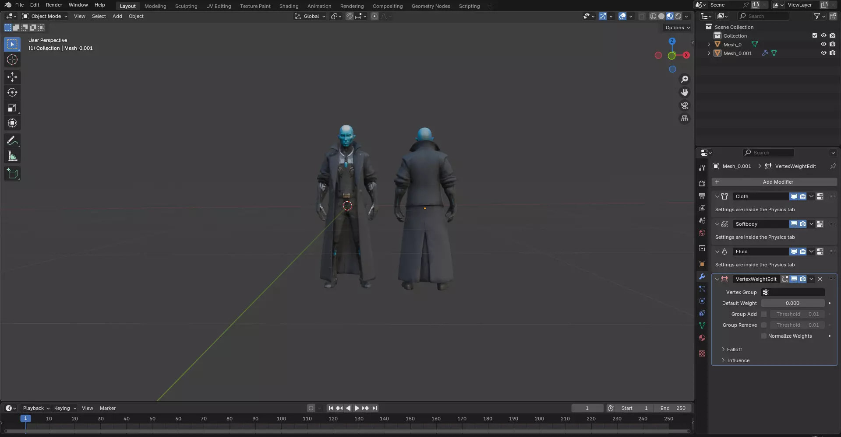Select the Add Cube tool
Viewport: 841px width, 437px height.
pos(12,174)
